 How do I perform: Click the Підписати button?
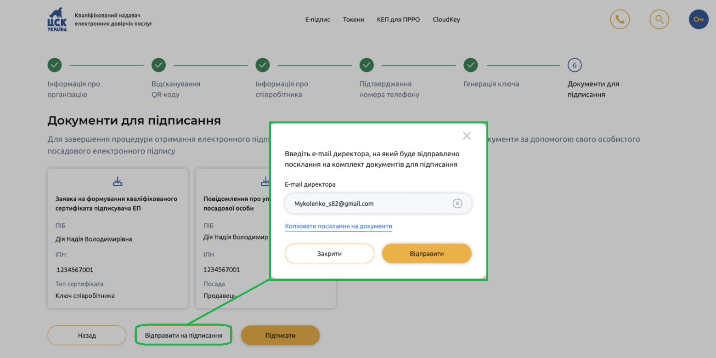pos(280,335)
